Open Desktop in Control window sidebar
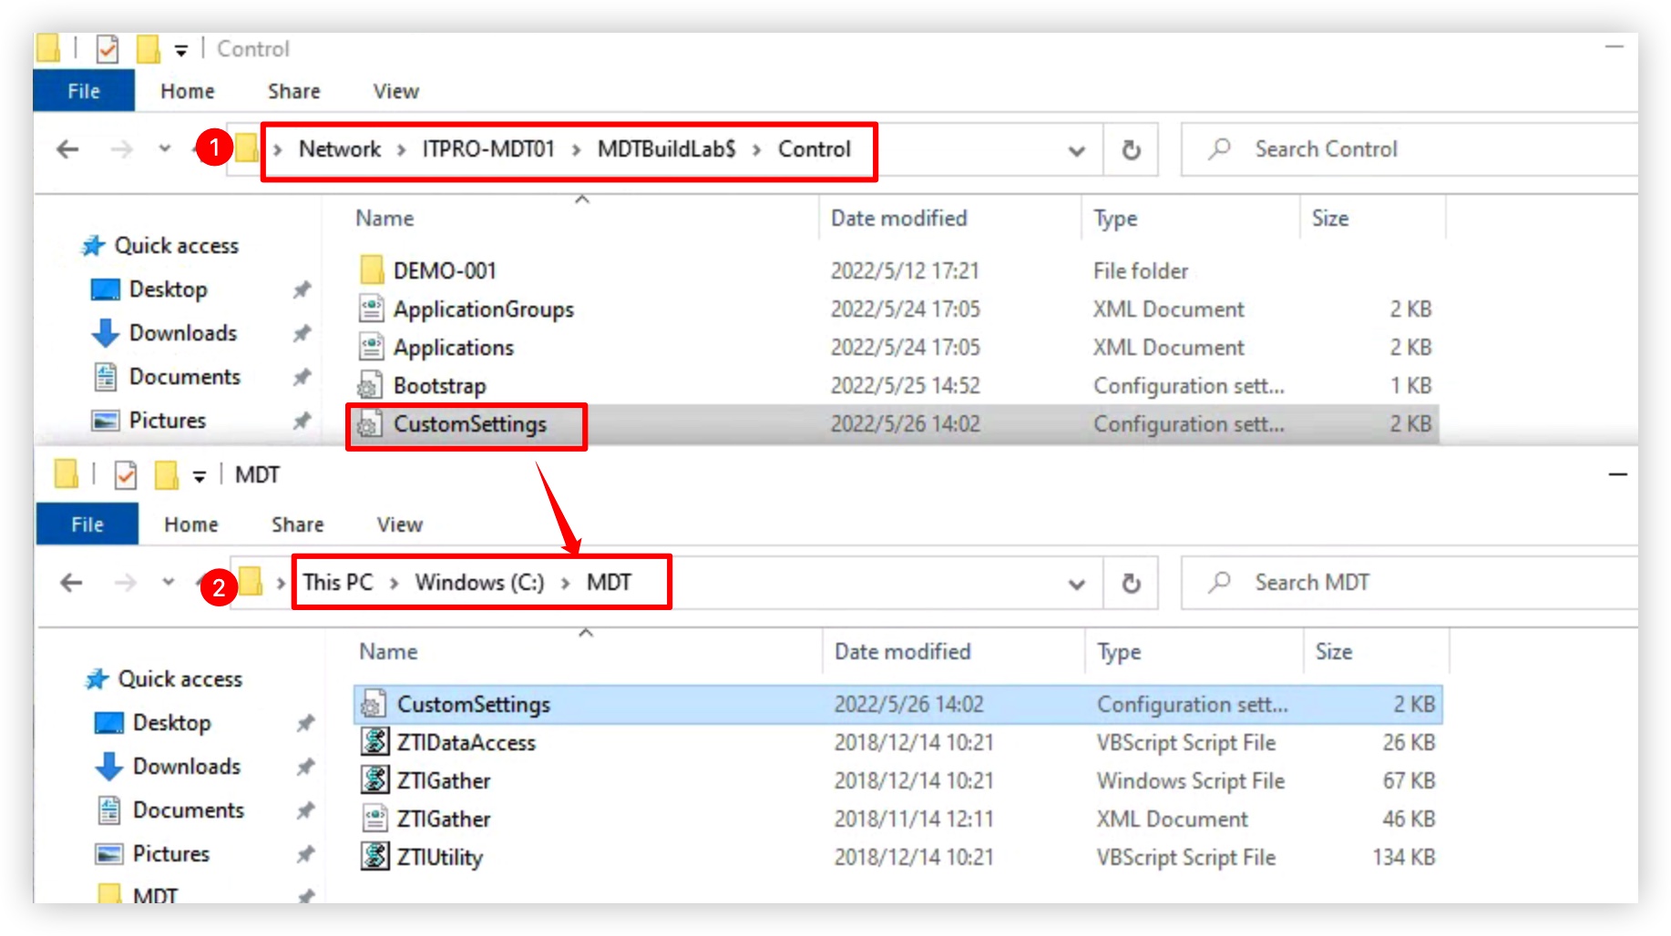This screenshot has width=1671, height=936. click(169, 290)
